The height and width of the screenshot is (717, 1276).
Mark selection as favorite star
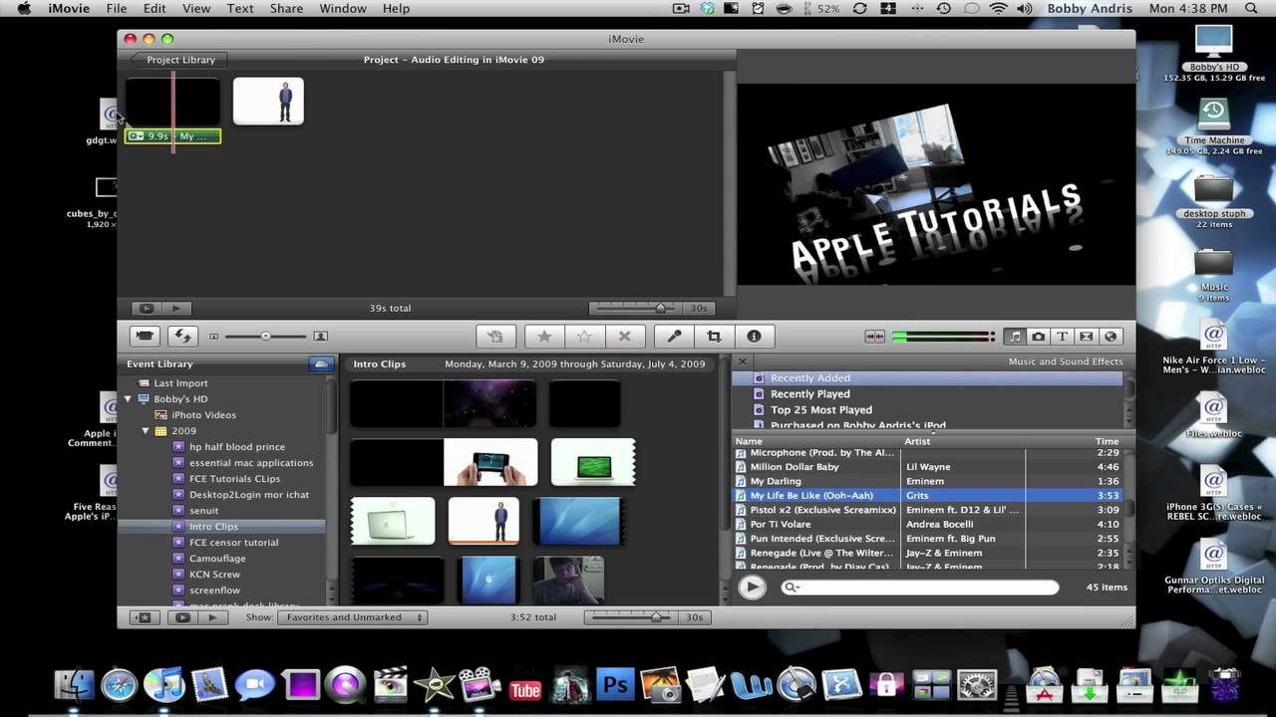544,337
